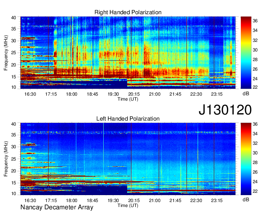Image resolution: width=262 pixels, height=212 pixels.
Task: Click dB unit under Right Handed color bar
Action: [246, 94]
